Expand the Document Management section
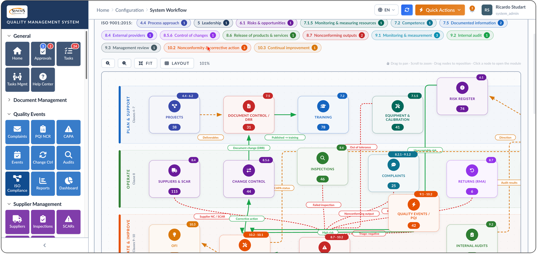 tap(40, 100)
